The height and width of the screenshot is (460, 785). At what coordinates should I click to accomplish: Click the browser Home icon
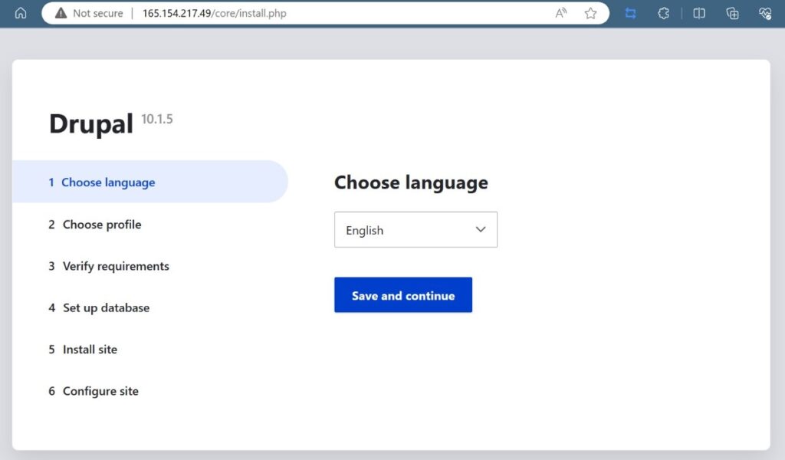pyautogui.click(x=21, y=13)
